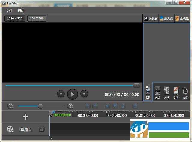Zoom in the timeline with magnifier plus

[x=70, y=106]
